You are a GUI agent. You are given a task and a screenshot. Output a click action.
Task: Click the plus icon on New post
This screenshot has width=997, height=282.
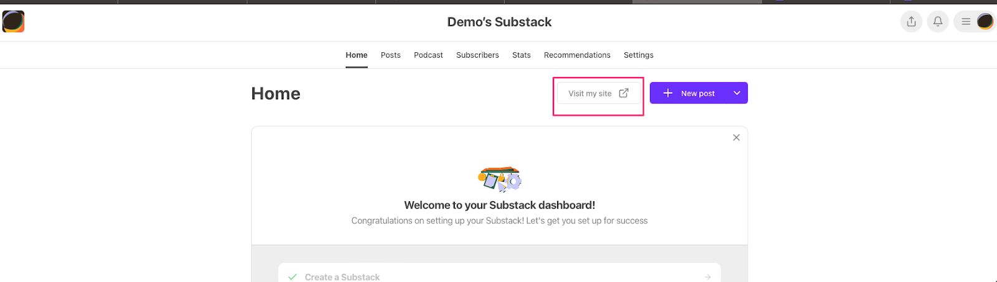click(x=667, y=93)
